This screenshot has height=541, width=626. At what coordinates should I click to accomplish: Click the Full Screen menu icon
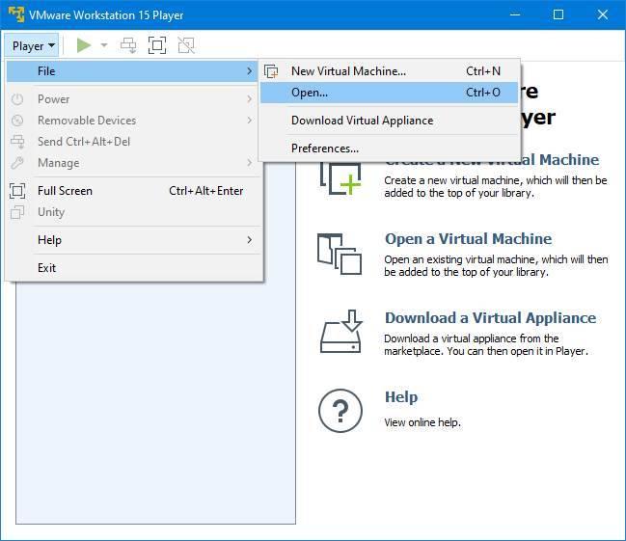17,191
